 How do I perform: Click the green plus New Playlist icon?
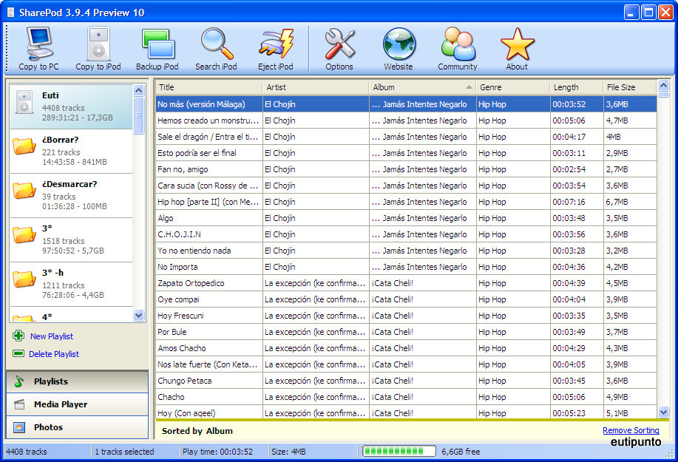18,336
